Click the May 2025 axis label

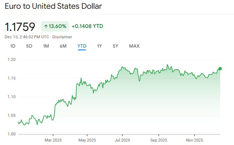[x=87, y=140]
